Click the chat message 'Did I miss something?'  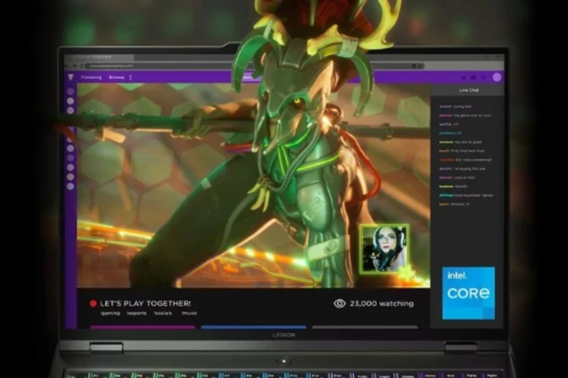click(x=466, y=159)
